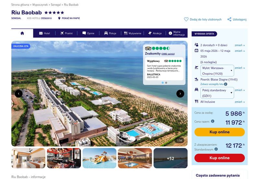Viewport: 259px width, 179px height.
Task: Click the home icon tab
Action: coord(22,33)
